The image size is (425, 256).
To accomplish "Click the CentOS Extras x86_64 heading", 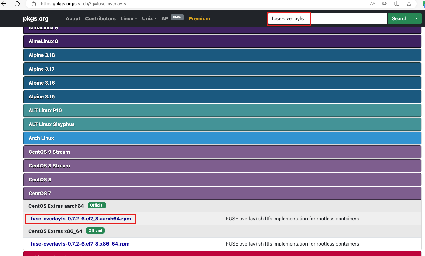I will [x=55, y=231].
